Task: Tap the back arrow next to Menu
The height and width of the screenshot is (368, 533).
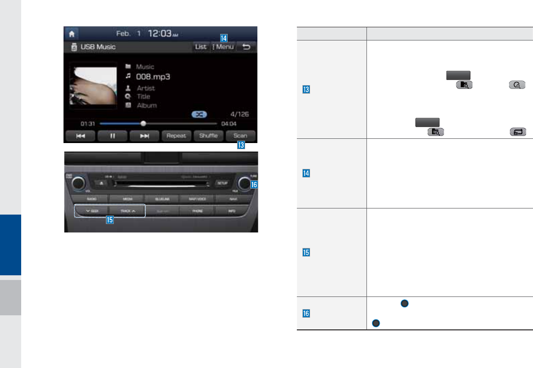Action: pos(247,47)
